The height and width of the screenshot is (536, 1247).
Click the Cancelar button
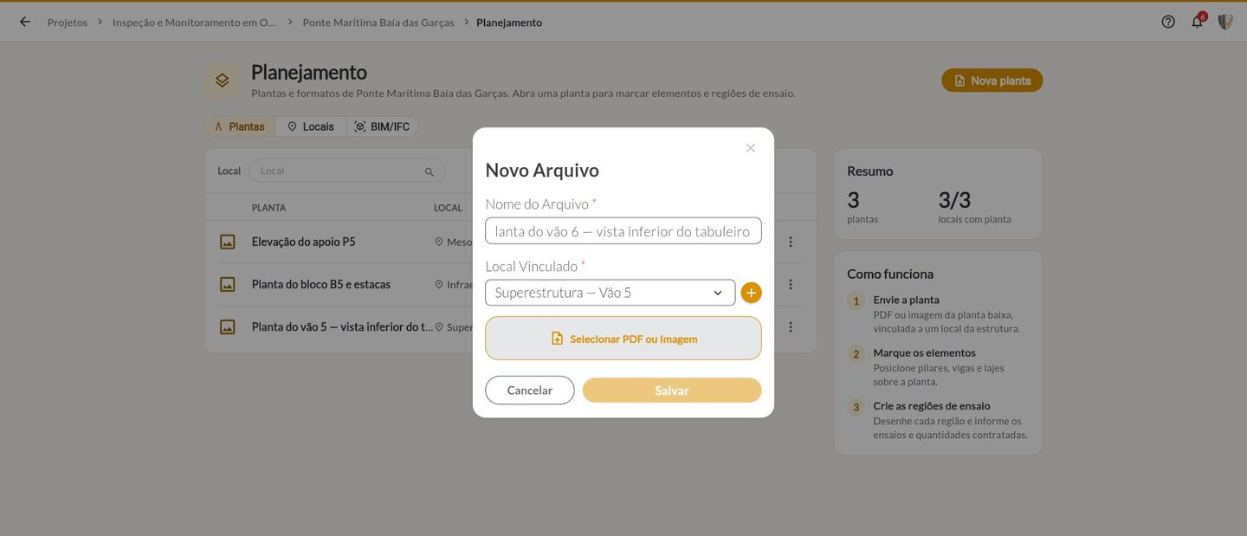point(530,391)
